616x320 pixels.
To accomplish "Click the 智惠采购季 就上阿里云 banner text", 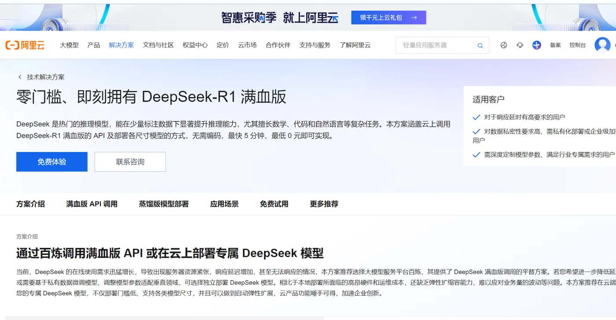I will pyautogui.click(x=280, y=18).
